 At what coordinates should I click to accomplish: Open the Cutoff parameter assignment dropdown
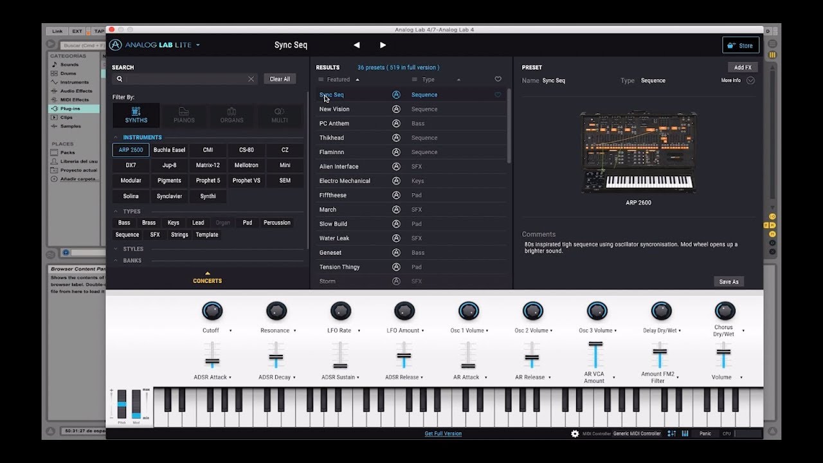[230, 331]
